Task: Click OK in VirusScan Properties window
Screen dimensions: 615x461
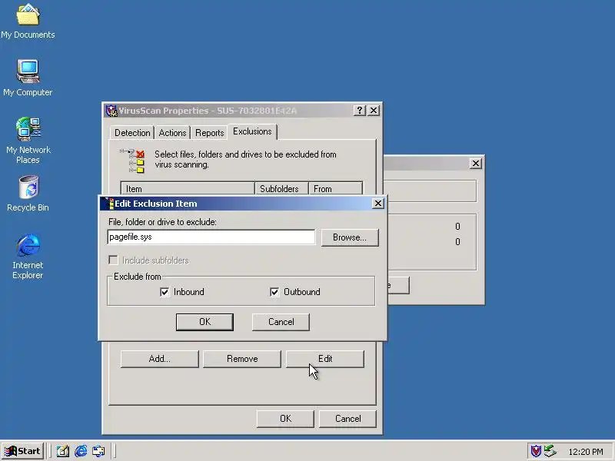Action: tap(285, 419)
